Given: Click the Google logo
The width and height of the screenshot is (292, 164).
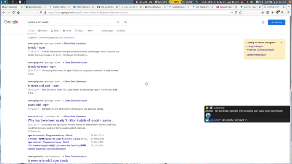Looking at the screenshot, I should (11, 22).
